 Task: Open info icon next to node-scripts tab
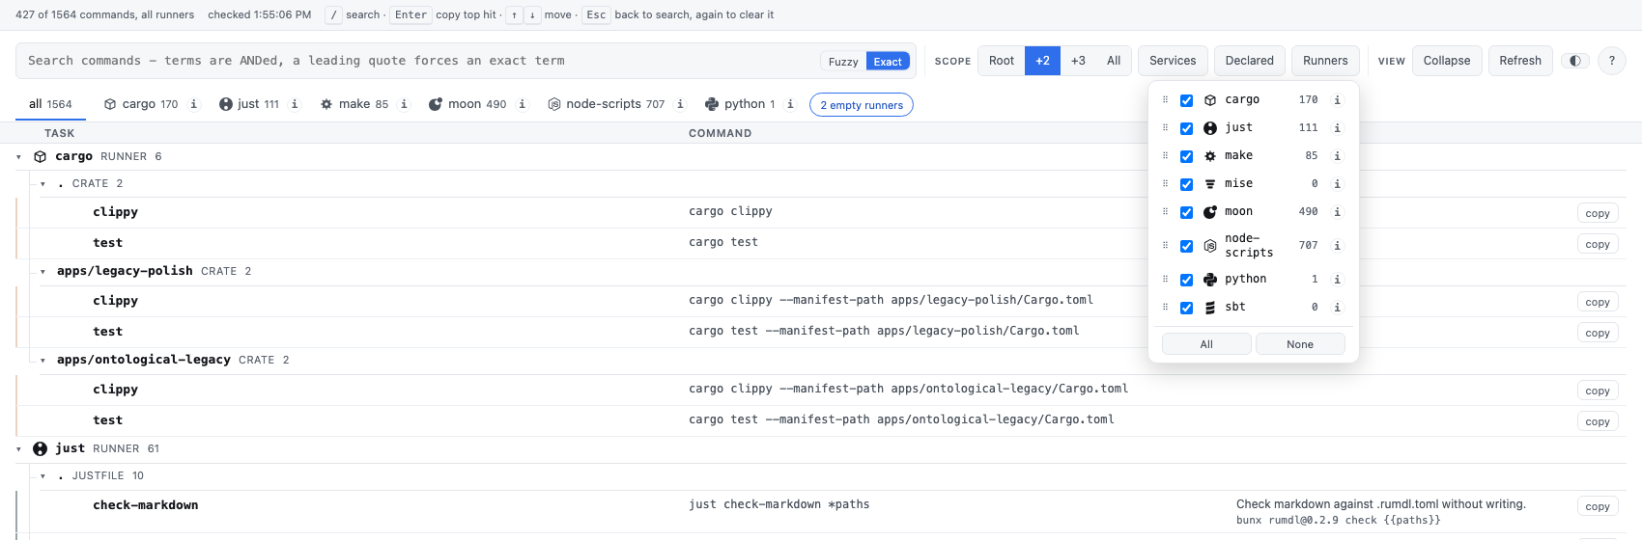pos(681,104)
